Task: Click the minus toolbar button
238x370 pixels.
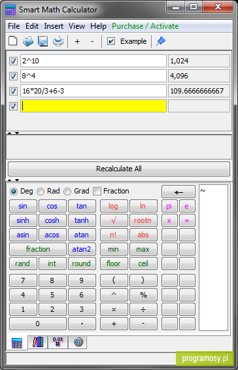Action: (92, 42)
